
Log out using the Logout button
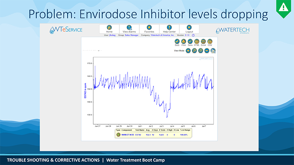pos(189,29)
